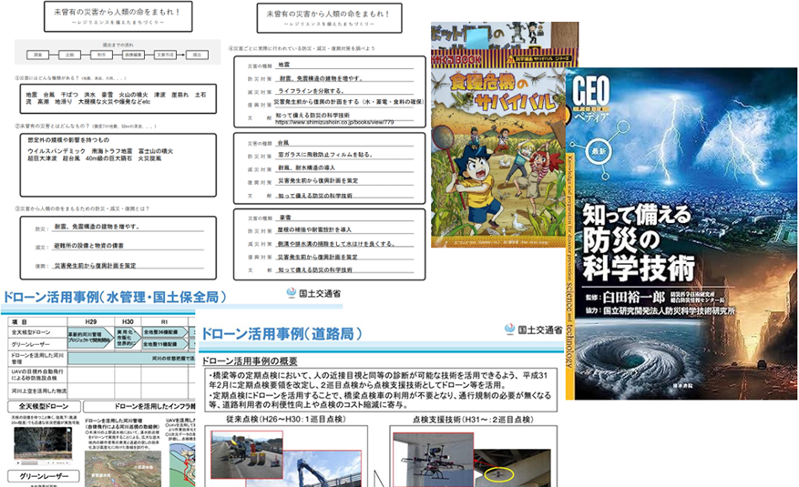This screenshot has height=487, width=799.
Task: Click the 調査 step in the flow diagram
Action: (37, 55)
